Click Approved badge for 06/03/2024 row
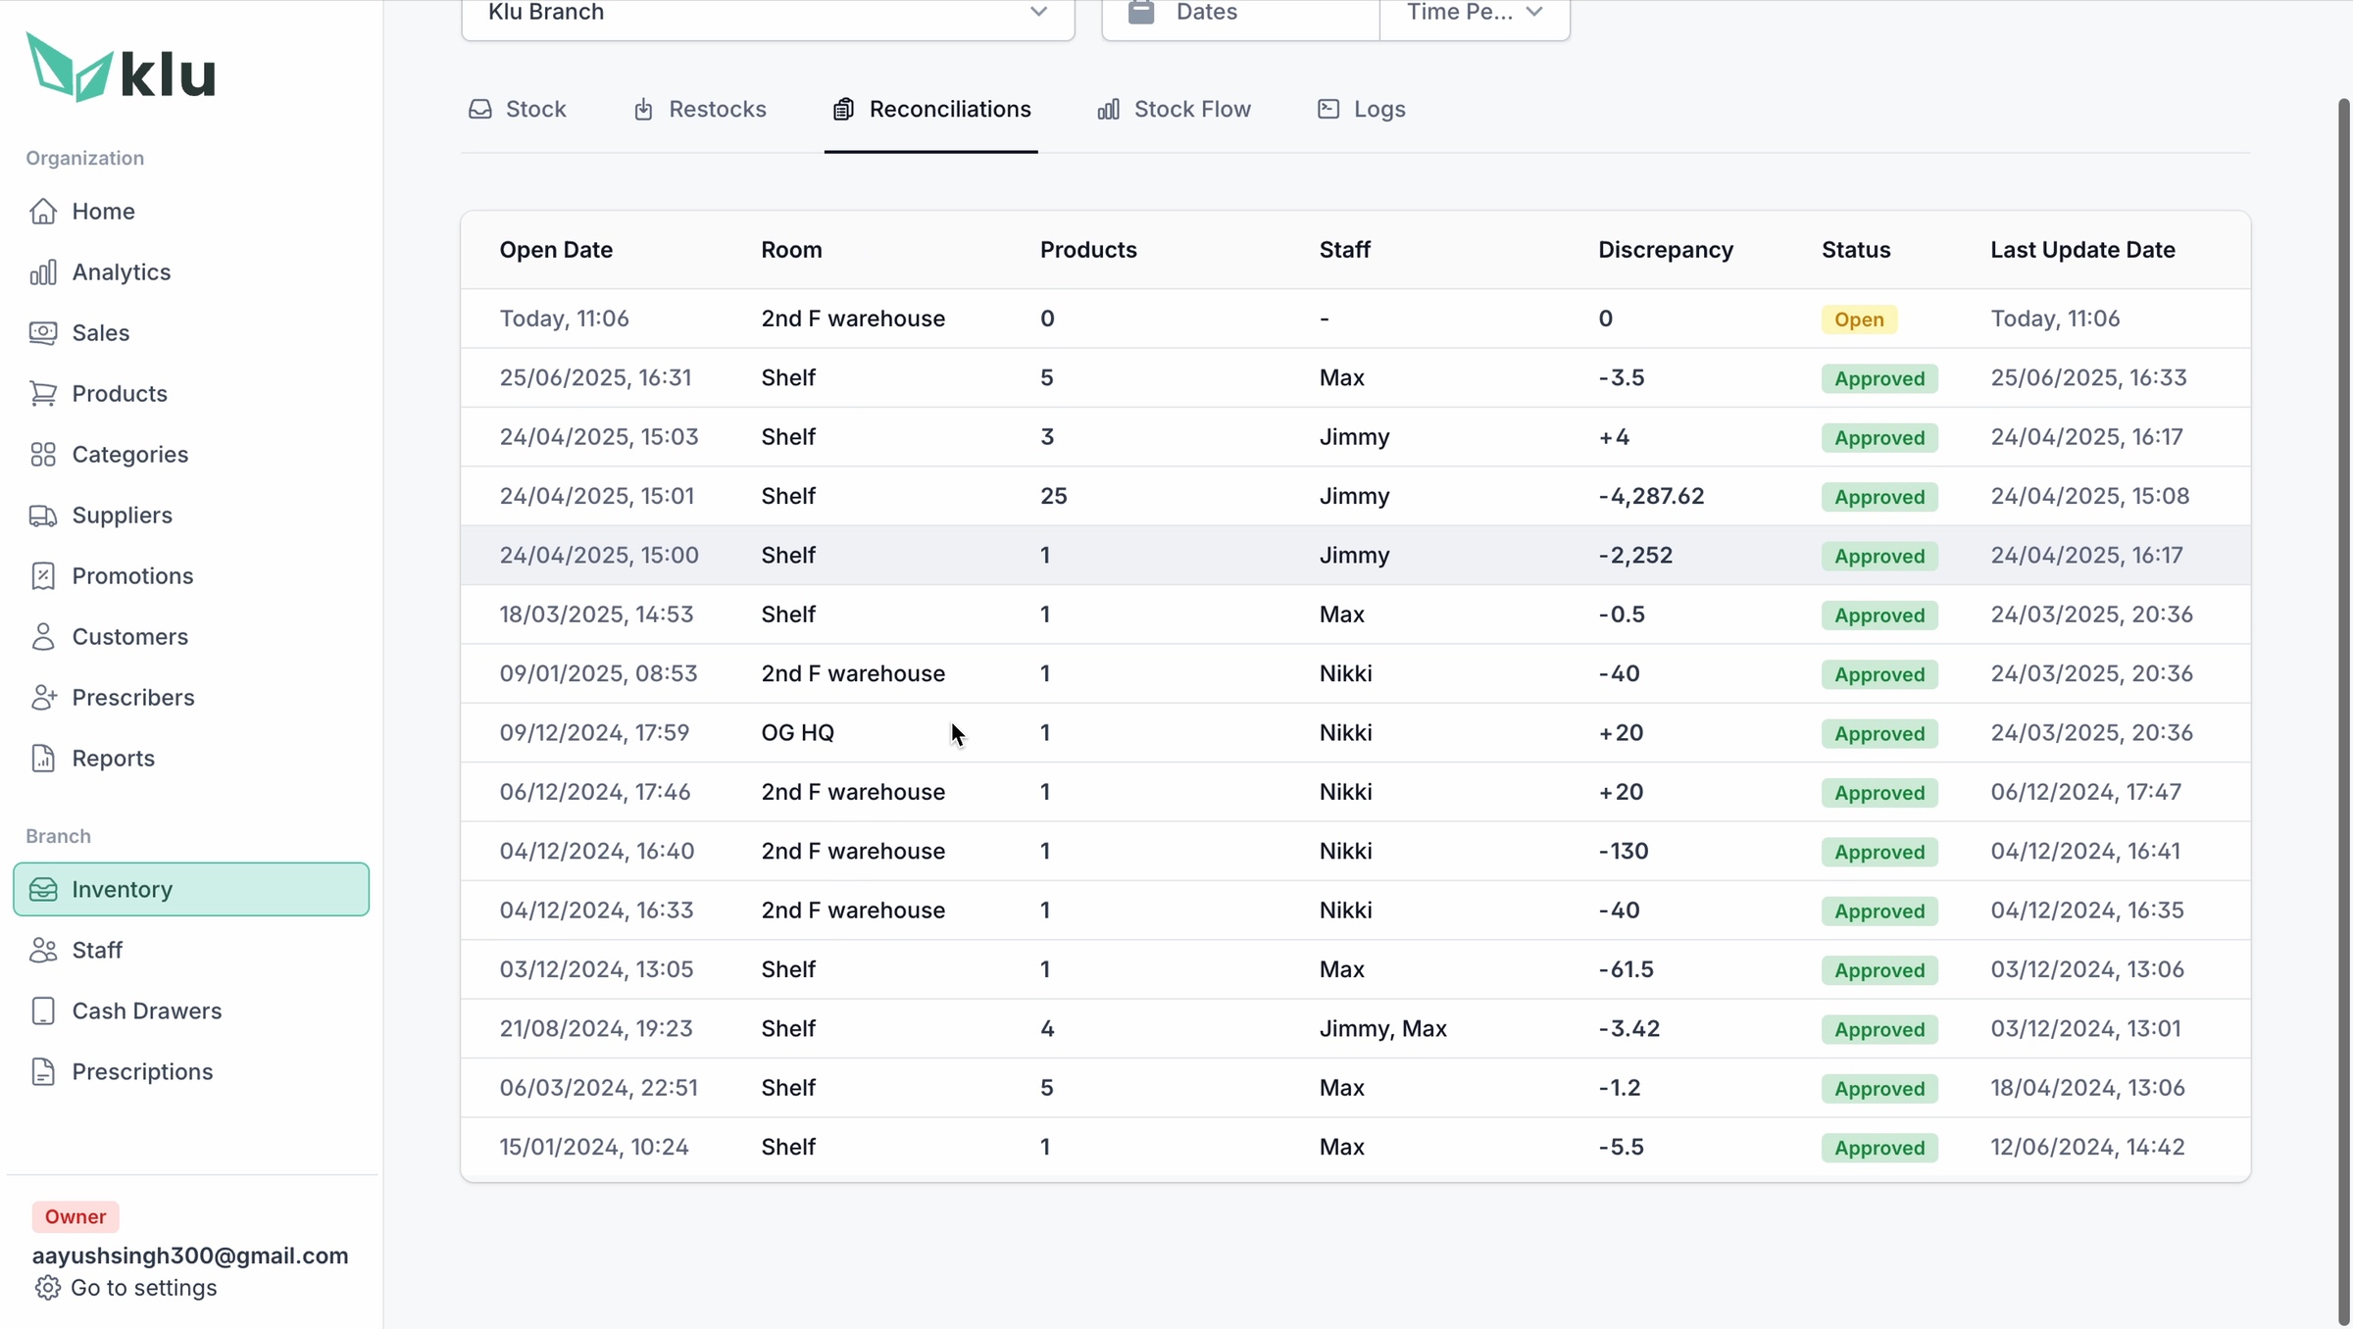2353x1329 pixels. tap(1879, 1089)
